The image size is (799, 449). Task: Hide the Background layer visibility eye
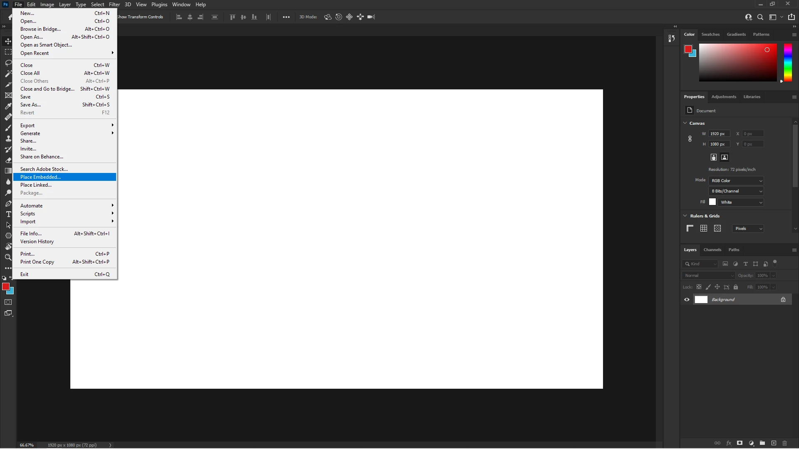point(687,299)
